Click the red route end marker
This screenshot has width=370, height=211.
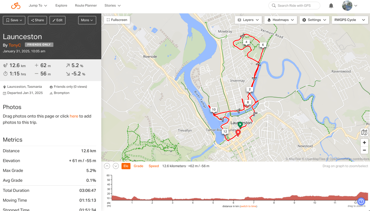pyautogui.click(x=238, y=133)
